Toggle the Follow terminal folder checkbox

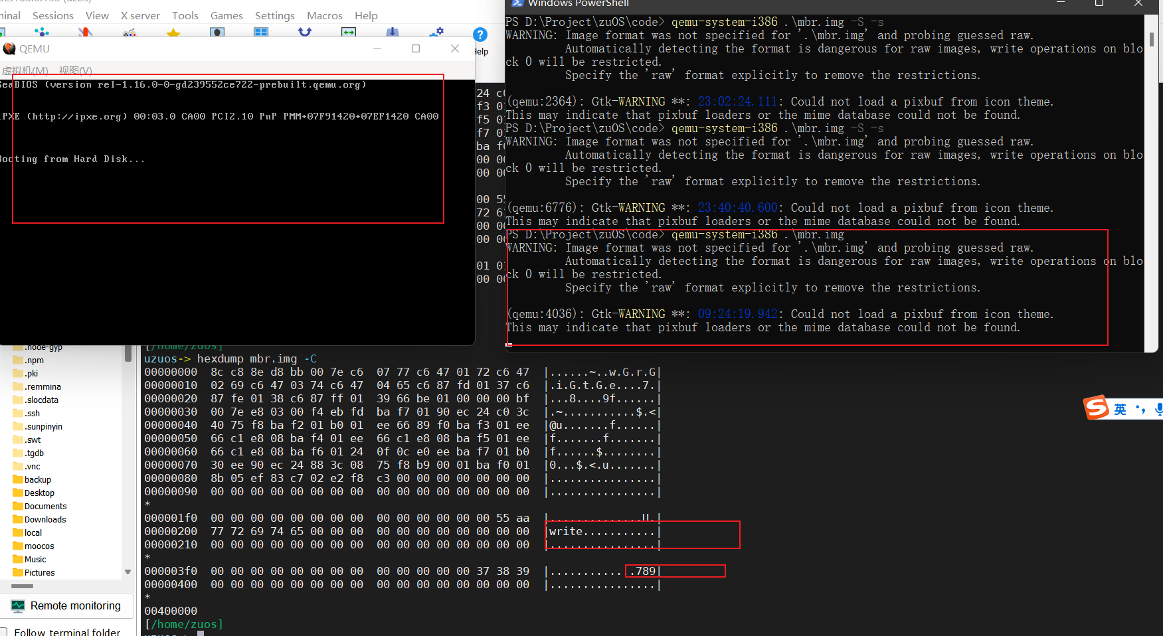point(3,632)
